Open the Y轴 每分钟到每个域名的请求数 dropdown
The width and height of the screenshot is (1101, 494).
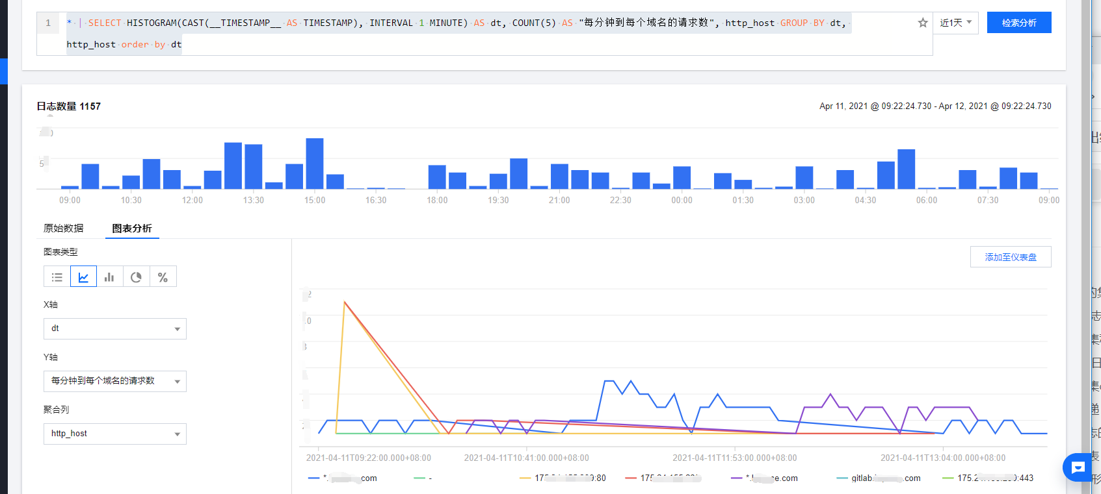[115, 381]
